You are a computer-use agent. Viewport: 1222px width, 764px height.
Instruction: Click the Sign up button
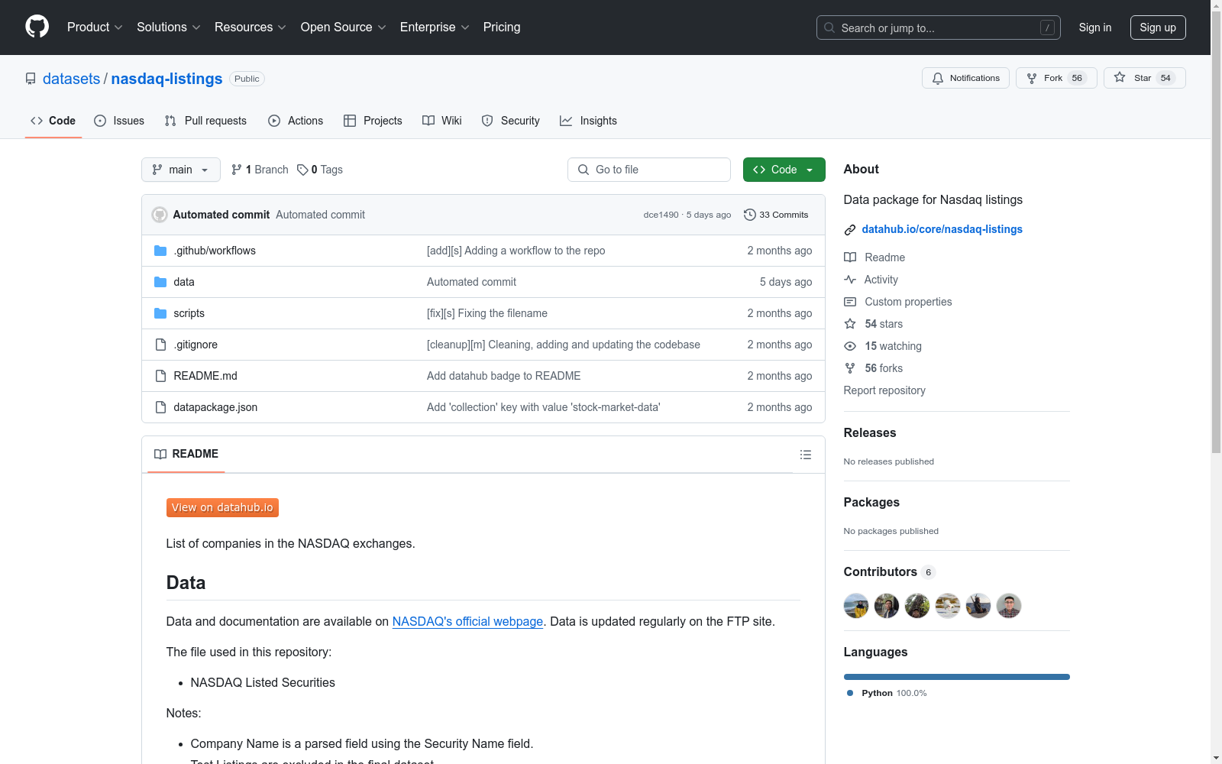[1158, 28]
